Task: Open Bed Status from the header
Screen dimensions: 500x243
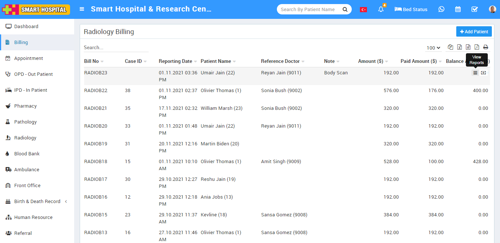Action: (411, 10)
